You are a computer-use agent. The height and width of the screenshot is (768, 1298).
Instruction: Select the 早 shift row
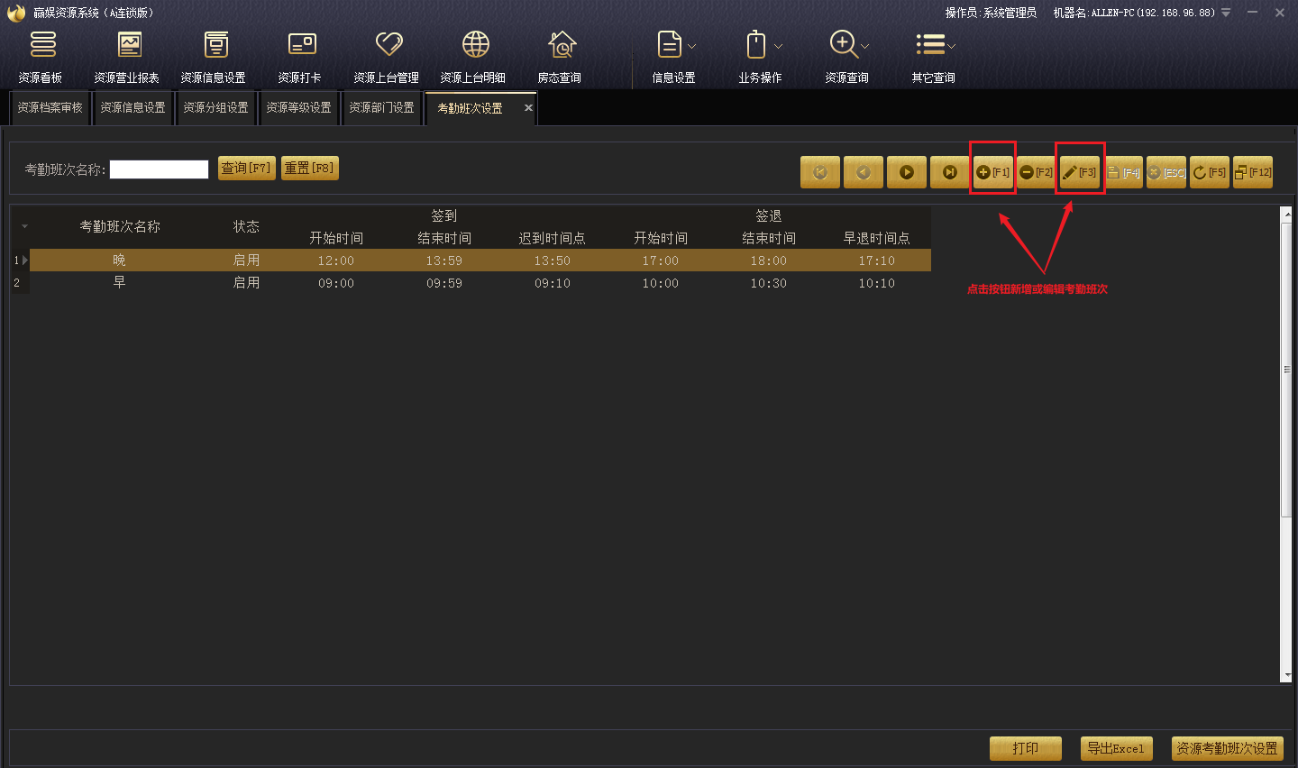(480, 283)
